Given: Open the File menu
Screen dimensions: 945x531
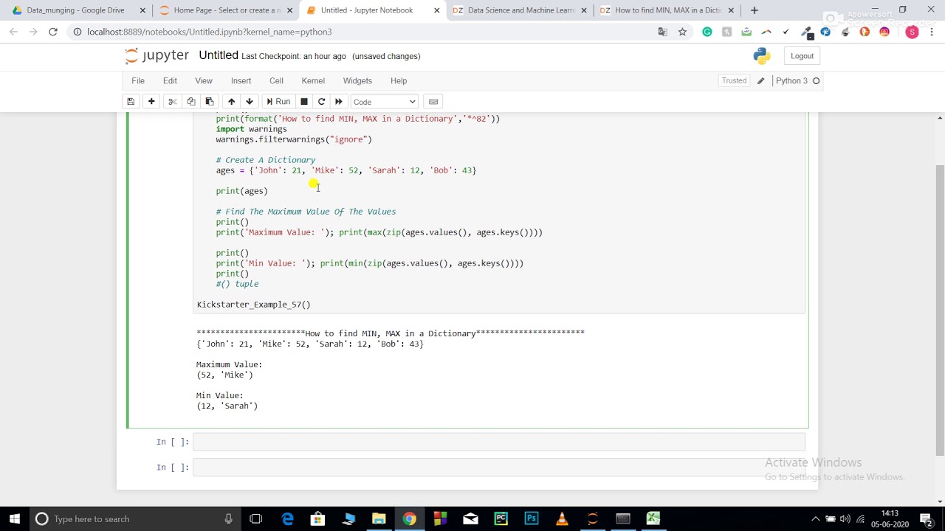Looking at the screenshot, I should (138, 80).
